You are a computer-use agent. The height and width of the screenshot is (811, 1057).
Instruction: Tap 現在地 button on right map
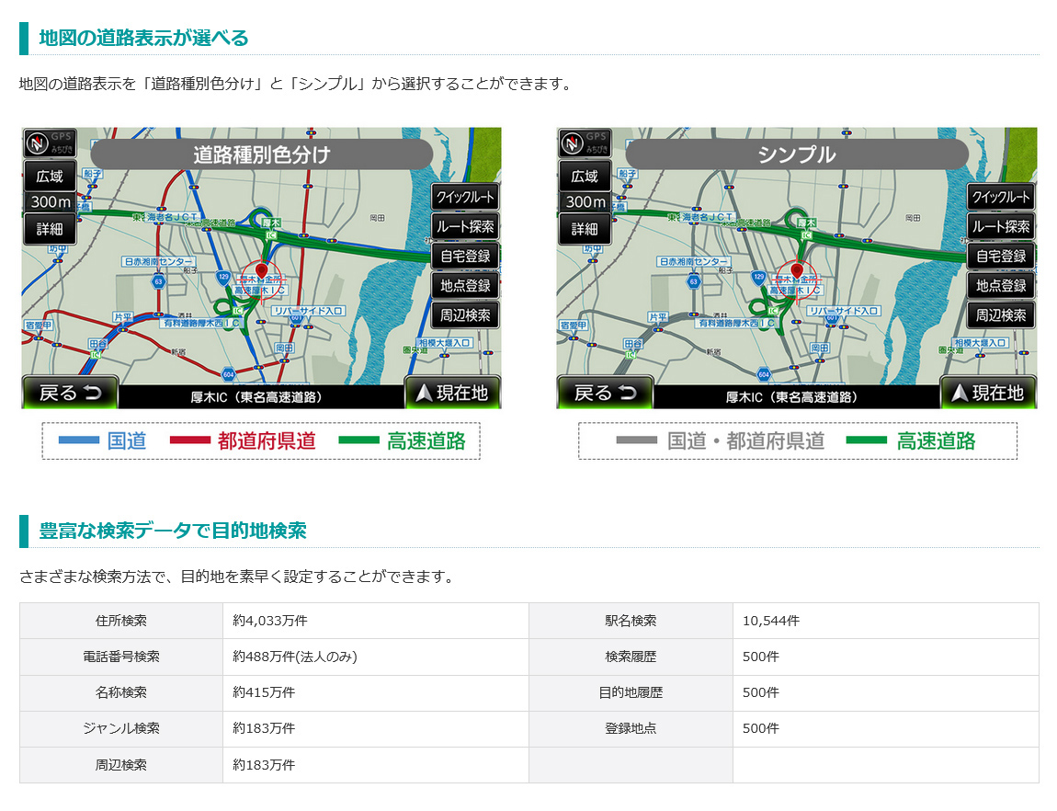point(988,393)
